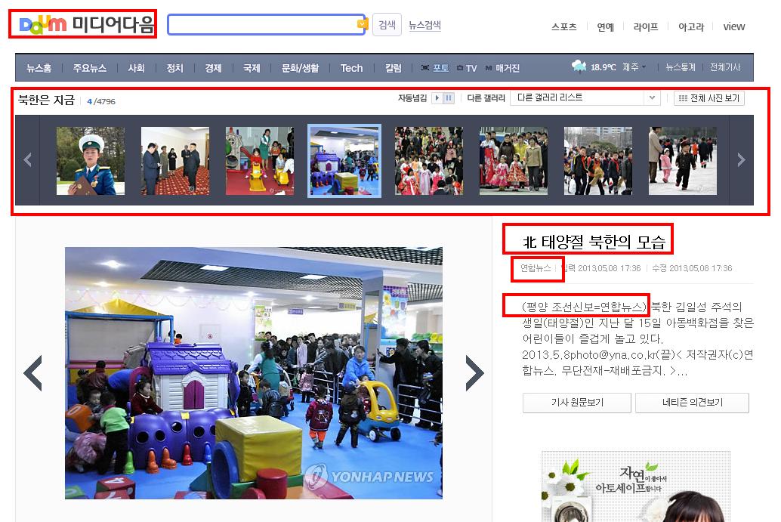Select the thumbnail of the child in pink coat
The height and width of the screenshot is (522, 781).
(683, 161)
